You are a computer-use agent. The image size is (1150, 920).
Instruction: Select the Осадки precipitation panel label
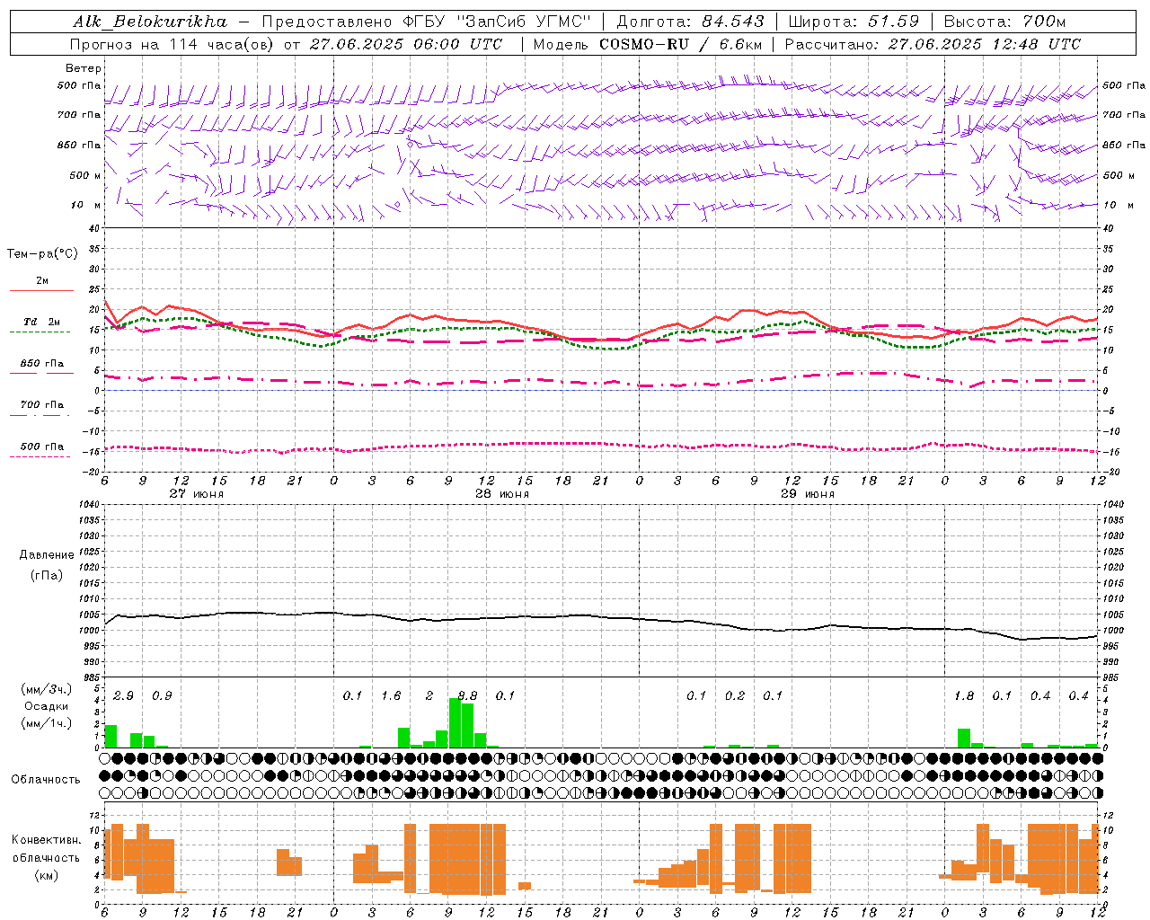[x=46, y=706]
